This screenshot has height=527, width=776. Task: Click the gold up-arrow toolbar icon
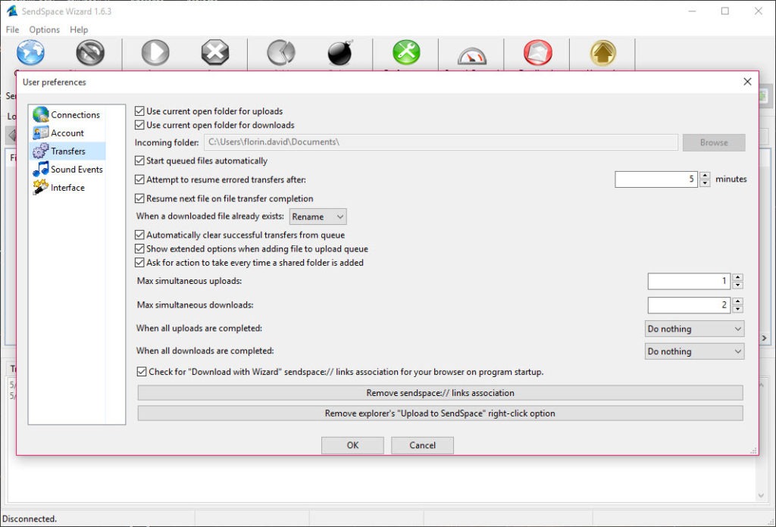602,52
